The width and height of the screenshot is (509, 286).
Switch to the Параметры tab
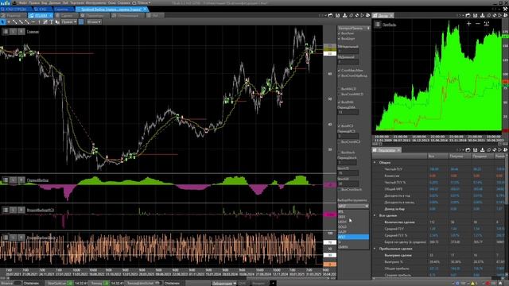click(94, 15)
